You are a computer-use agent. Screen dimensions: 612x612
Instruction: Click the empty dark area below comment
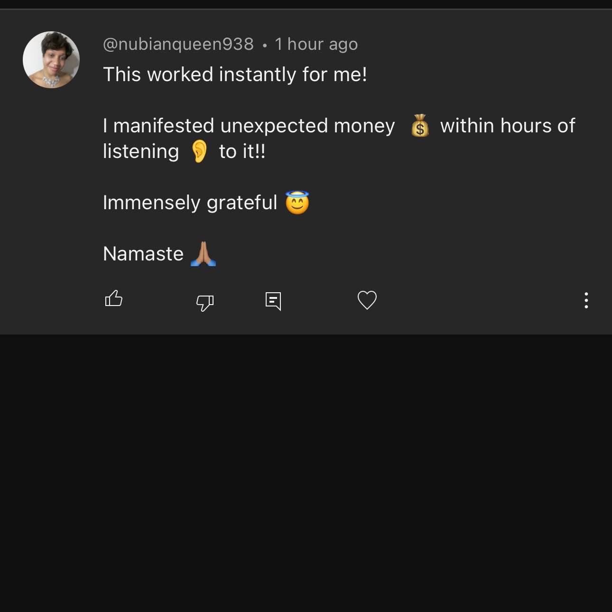[x=306, y=472]
